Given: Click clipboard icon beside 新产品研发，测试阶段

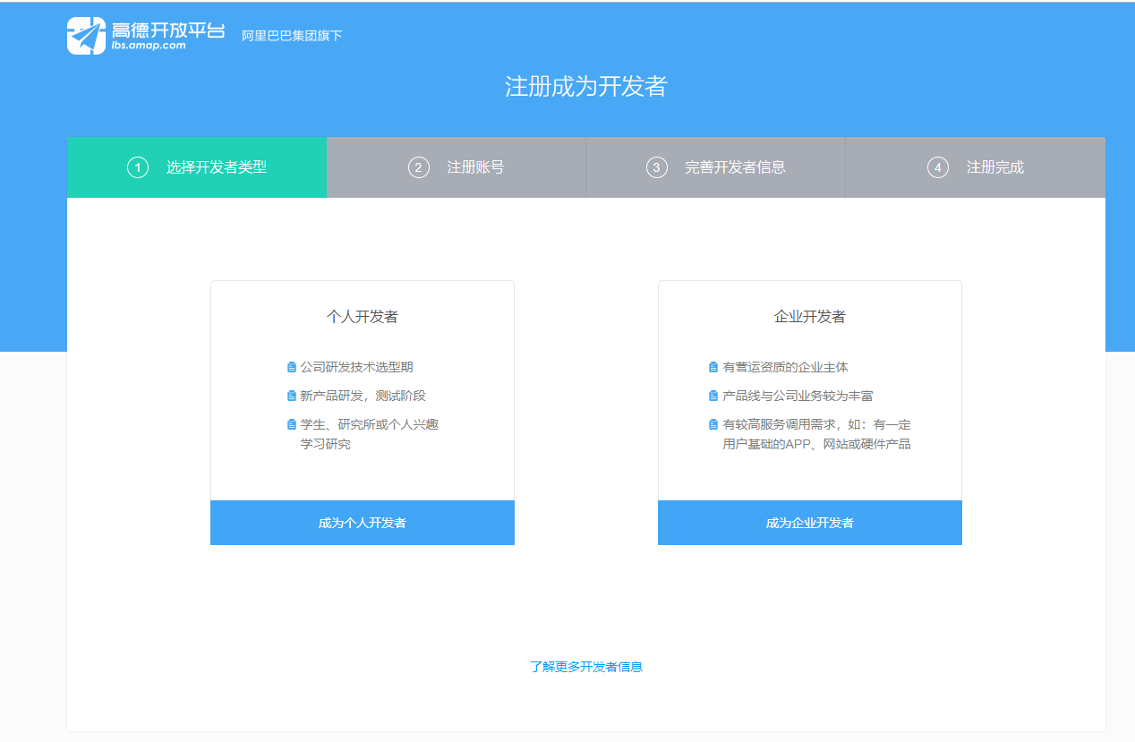Looking at the screenshot, I should [x=291, y=396].
